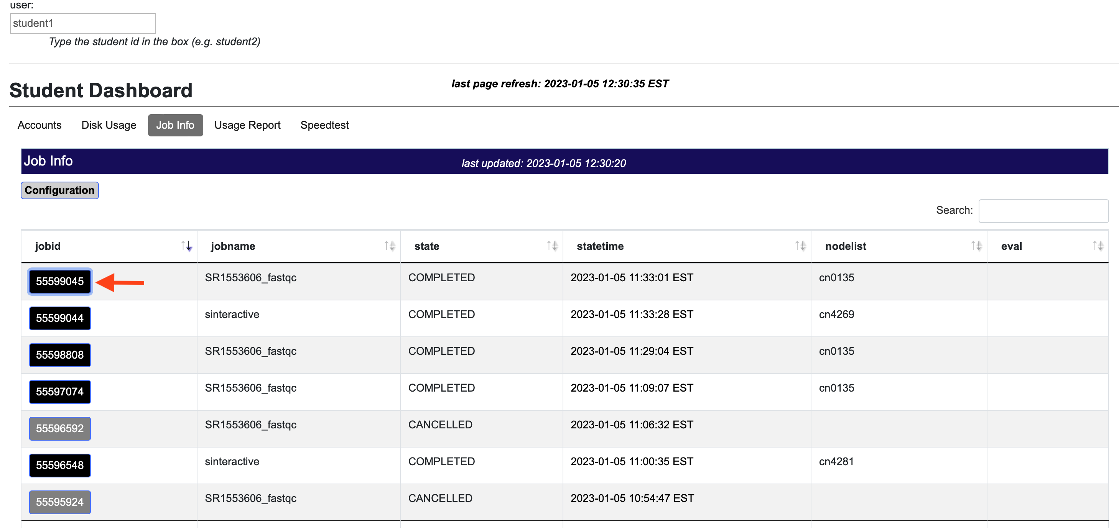This screenshot has width=1119, height=528.
Task: Expand the Configuration section
Action: coord(59,190)
